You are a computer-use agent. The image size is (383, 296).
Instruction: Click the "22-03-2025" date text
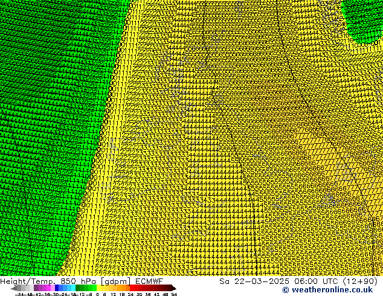coord(262,282)
